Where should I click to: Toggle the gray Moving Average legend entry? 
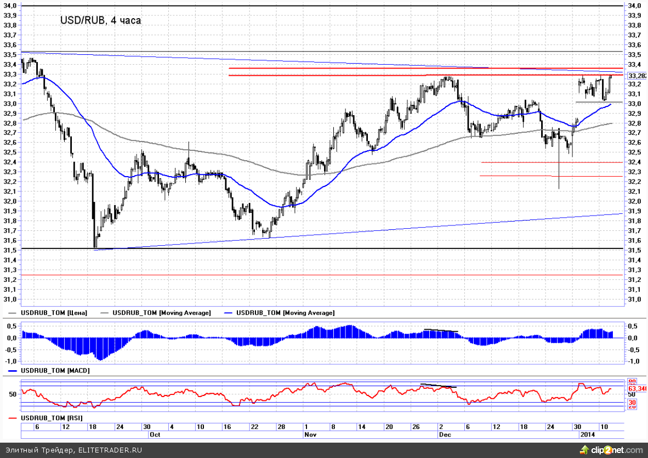(161, 313)
